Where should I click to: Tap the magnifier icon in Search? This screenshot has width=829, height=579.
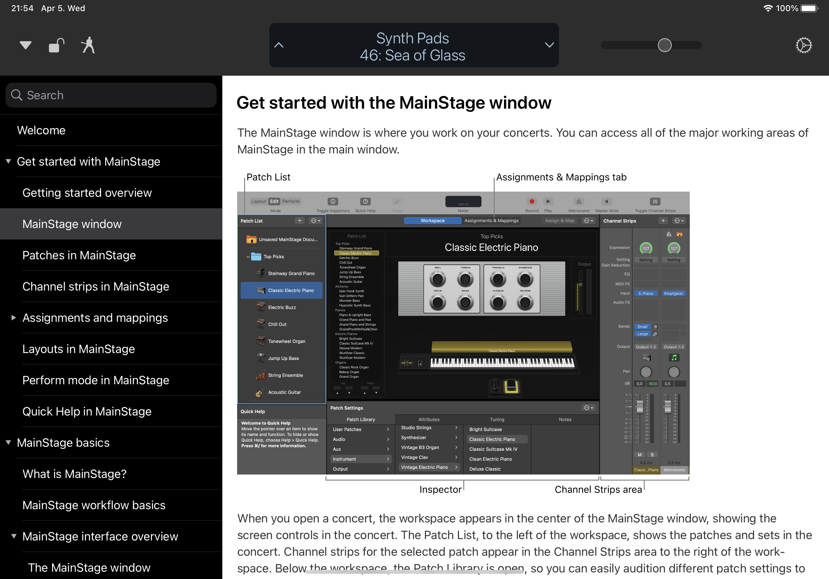[x=17, y=95]
